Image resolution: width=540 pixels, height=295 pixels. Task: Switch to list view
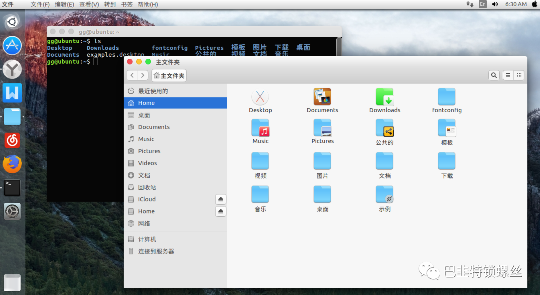pyautogui.click(x=508, y=75)
